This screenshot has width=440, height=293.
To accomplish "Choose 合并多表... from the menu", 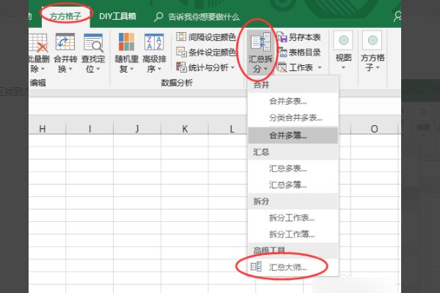I will [x=293, y=101].
